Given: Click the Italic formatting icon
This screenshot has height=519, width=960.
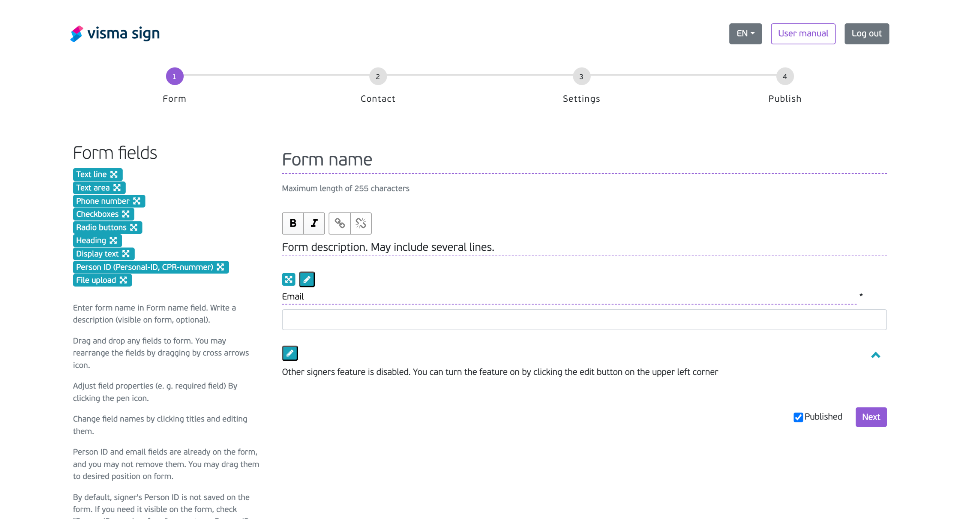Looking at the screenshot, I should pyautogui.click(x=314, y=223).
